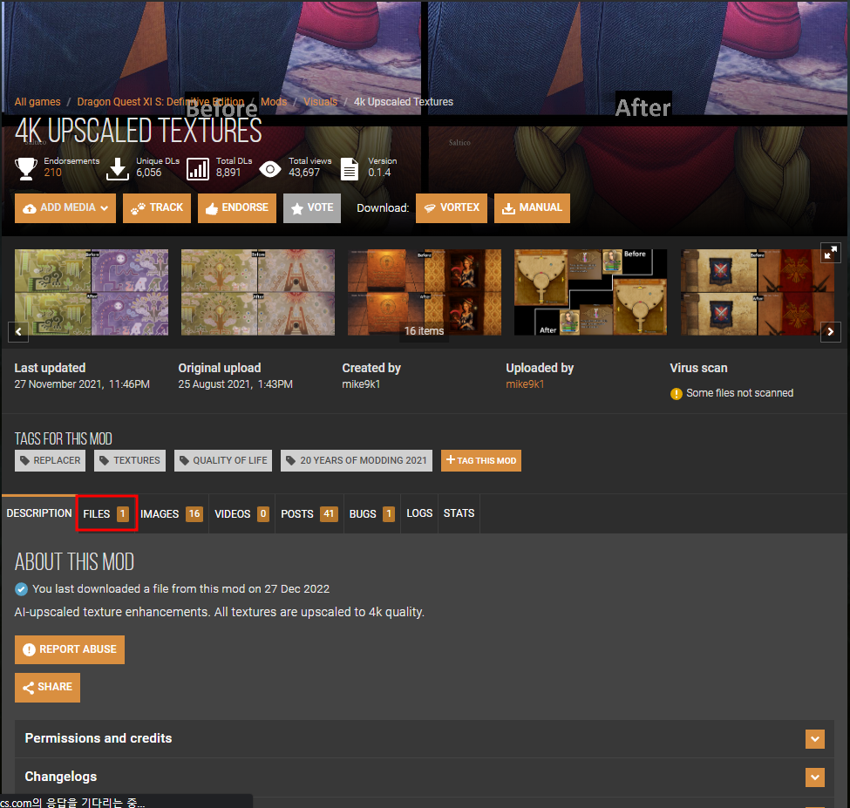Open the Stats tab
Viewport: 850px width, 808px height.
[x=459, y=513]
